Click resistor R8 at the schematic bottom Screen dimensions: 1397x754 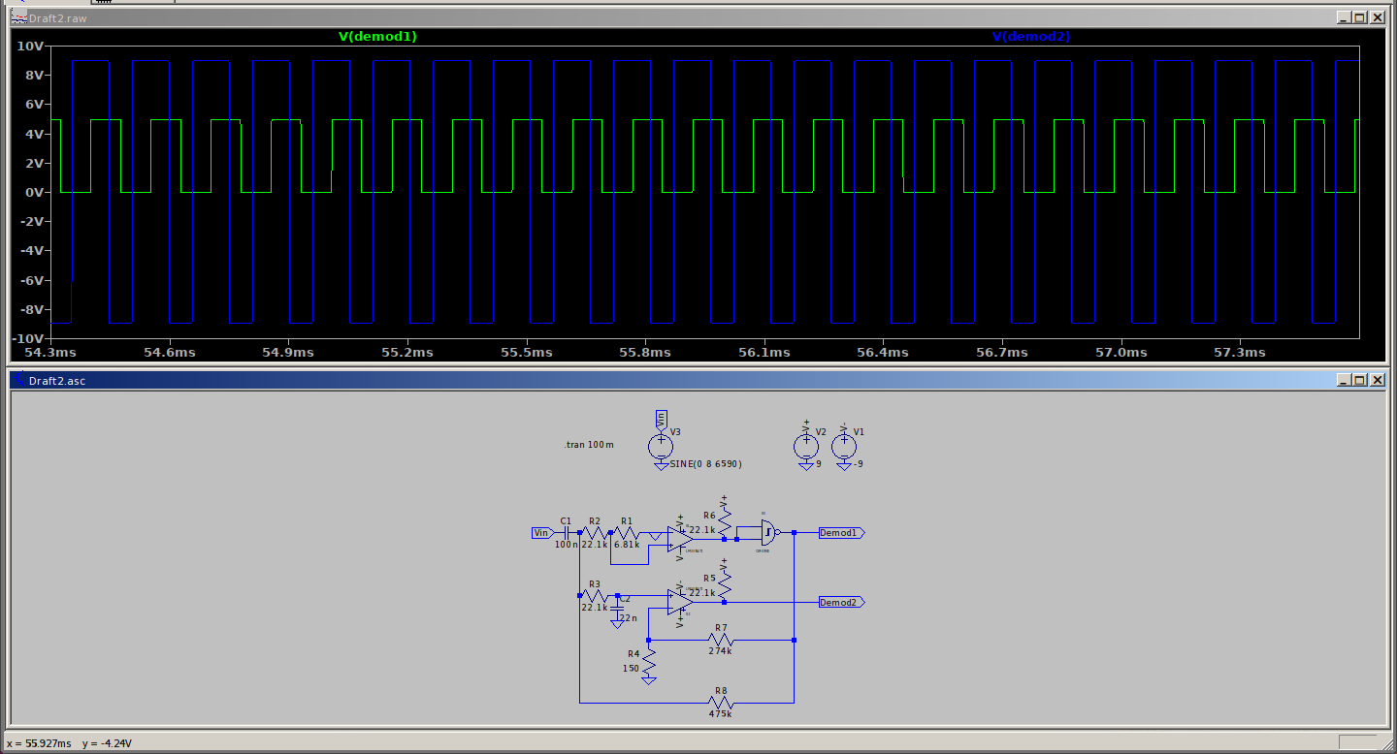720,702
